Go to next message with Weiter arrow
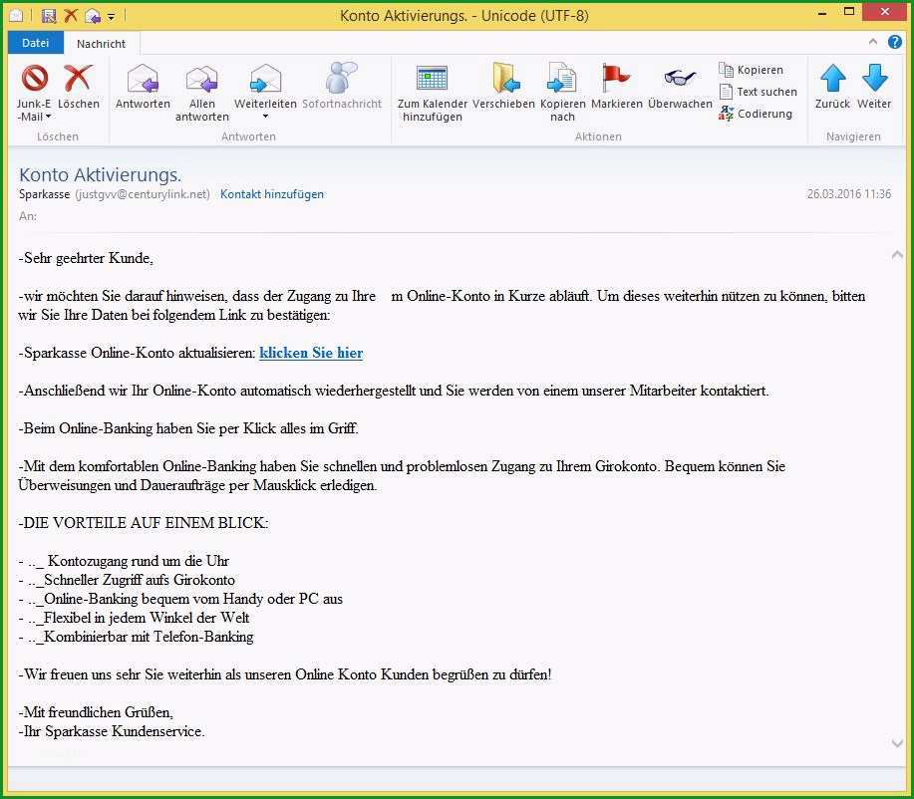The image size is (914, 799). (874, 87)
